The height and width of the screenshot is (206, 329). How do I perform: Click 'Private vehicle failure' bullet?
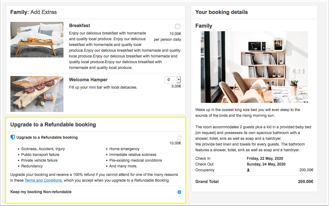click(x=39, y=160)
